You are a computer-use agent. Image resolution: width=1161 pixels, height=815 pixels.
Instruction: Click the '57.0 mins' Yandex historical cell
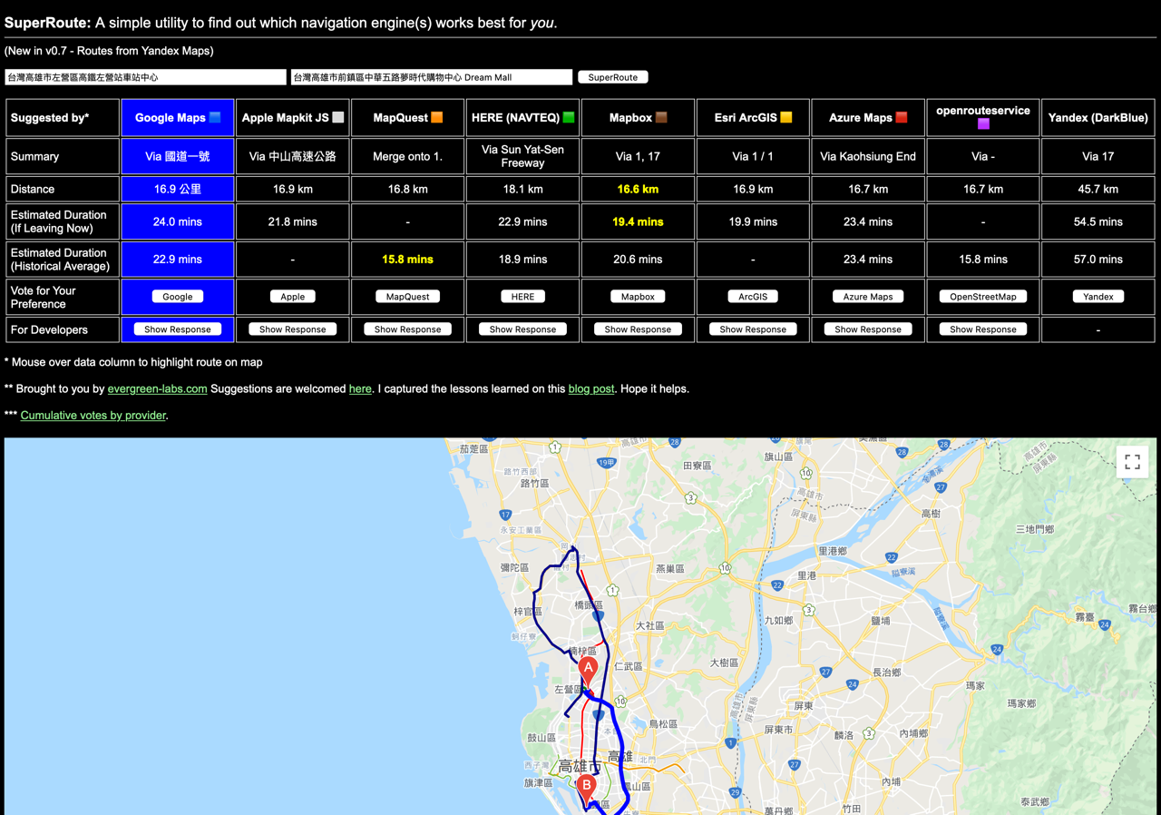tap(1098, 260)
